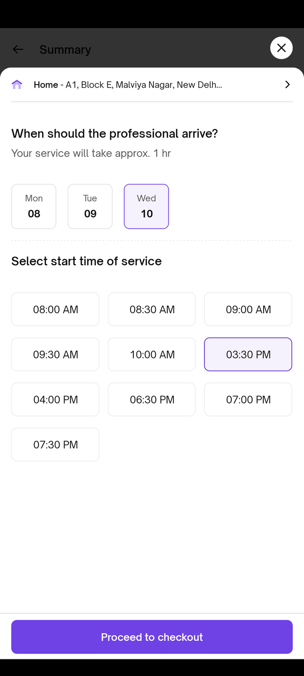Choose the 07:00 PM slot
Image resolution: width=304 pixels, height=676 pixels.
point(248,400)
